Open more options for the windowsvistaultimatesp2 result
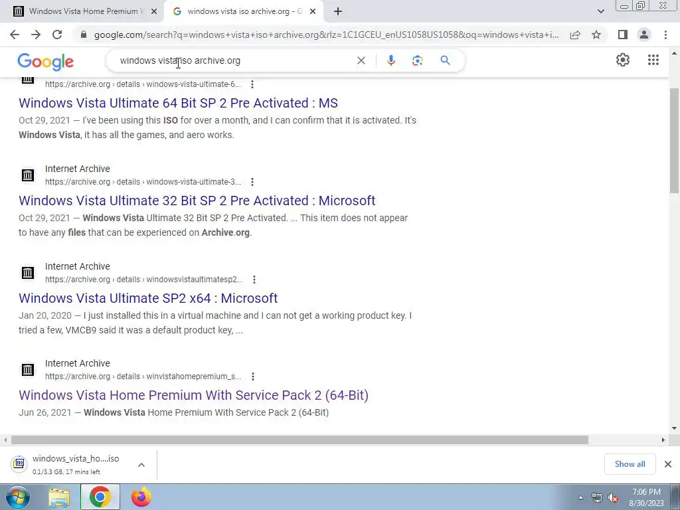This screenshot has width=680, height=510. click(x=254, y=280)
